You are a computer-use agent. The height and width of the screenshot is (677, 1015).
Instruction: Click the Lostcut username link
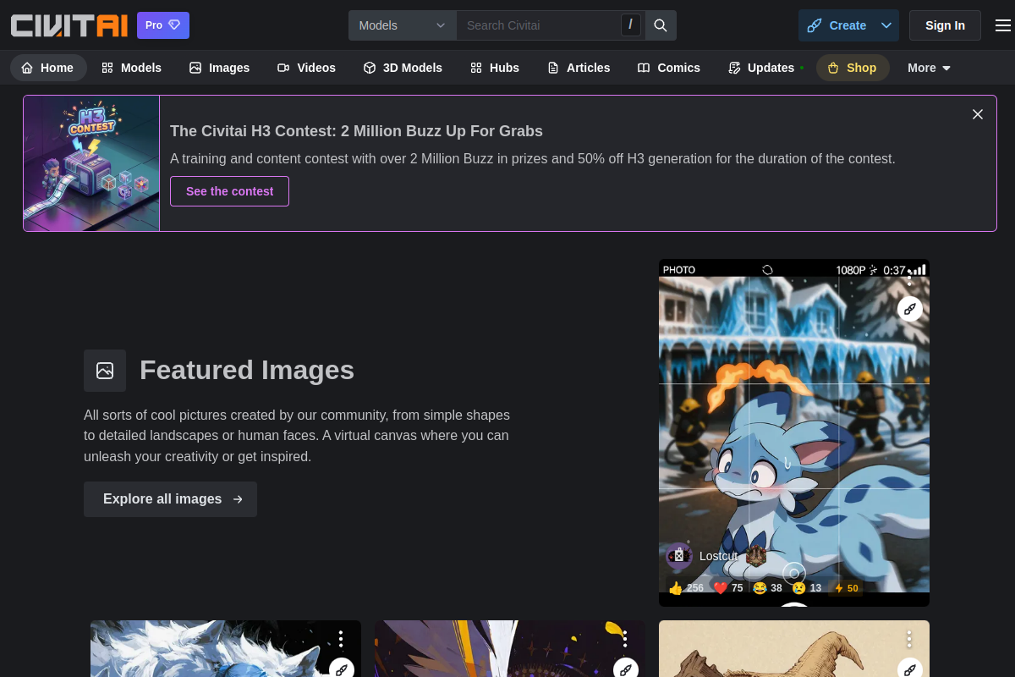click(718, 556)
